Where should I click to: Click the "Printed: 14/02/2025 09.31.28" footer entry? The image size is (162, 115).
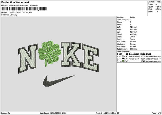[107, 113]
